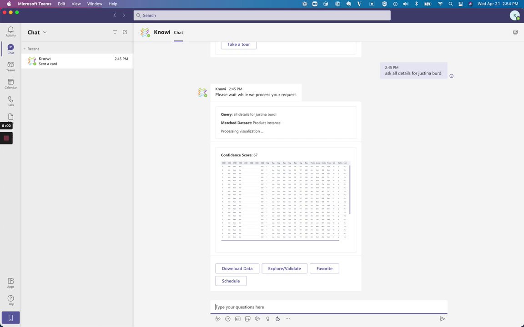Open more messaging extensions ellipsis
The image size is (524, 327).
pos(288,319)
